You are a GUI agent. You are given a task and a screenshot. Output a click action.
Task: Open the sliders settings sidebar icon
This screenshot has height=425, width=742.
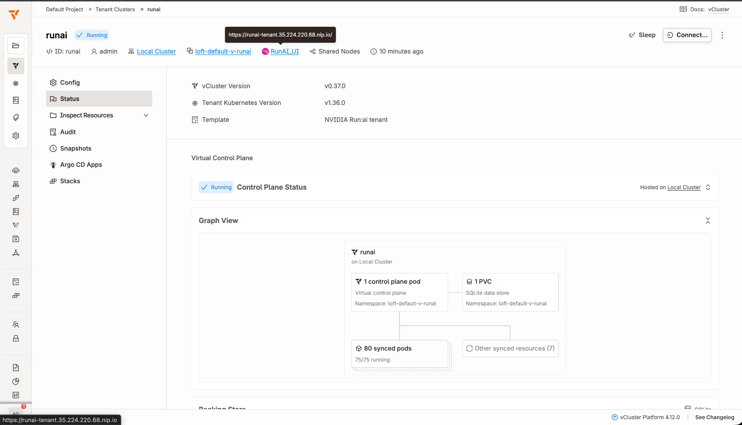click(16, 395)
